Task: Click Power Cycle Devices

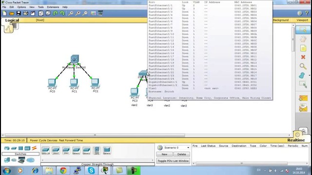Action: tap(43, 140)
